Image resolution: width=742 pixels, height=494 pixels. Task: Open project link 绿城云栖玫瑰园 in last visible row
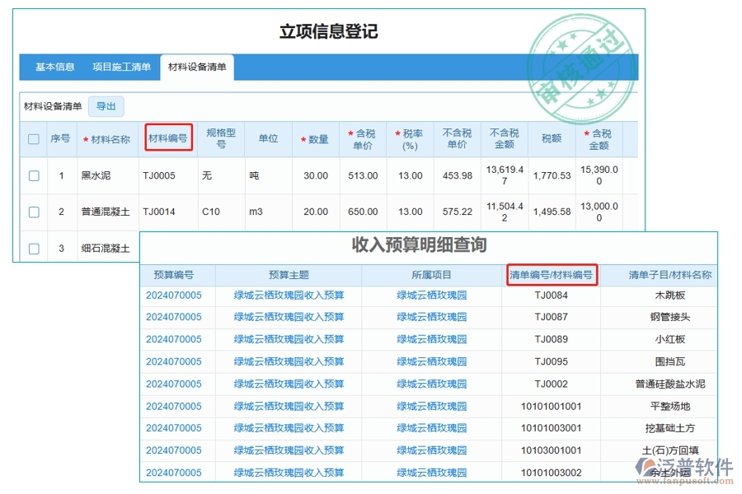pyautogui.click(x=431, y=472)
